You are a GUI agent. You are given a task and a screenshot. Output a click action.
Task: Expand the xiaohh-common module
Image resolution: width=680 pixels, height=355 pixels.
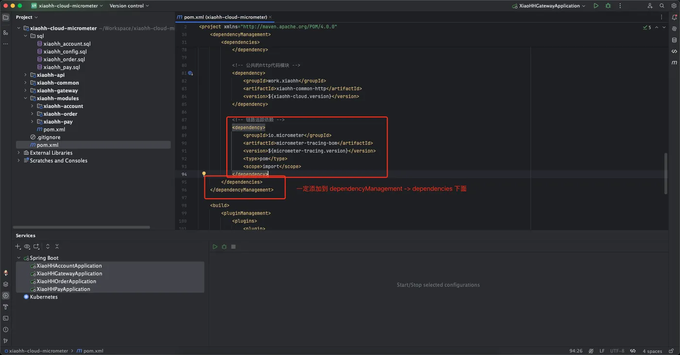pyautogui.click(x=26, y=83)
